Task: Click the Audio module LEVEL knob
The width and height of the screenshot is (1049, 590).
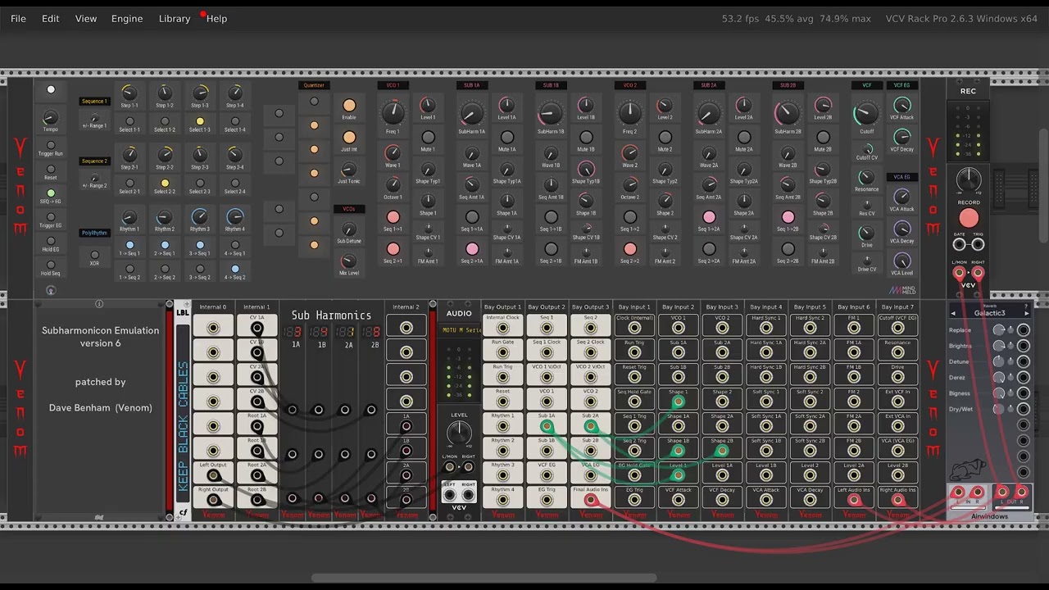Action: tap(459, 433)
